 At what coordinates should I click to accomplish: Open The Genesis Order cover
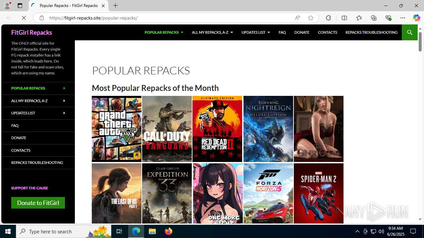point(319,129)
